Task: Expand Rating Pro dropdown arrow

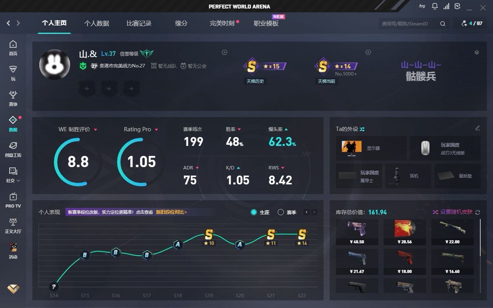Action: (x=156, y=130)
